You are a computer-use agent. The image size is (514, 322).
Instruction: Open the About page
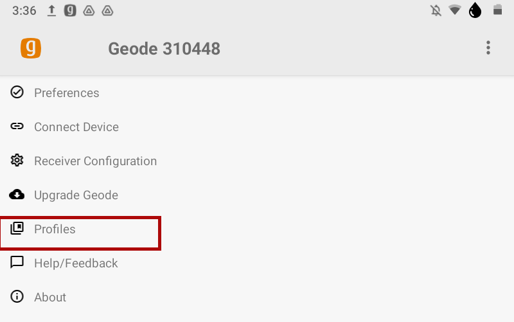click(50, 298)
